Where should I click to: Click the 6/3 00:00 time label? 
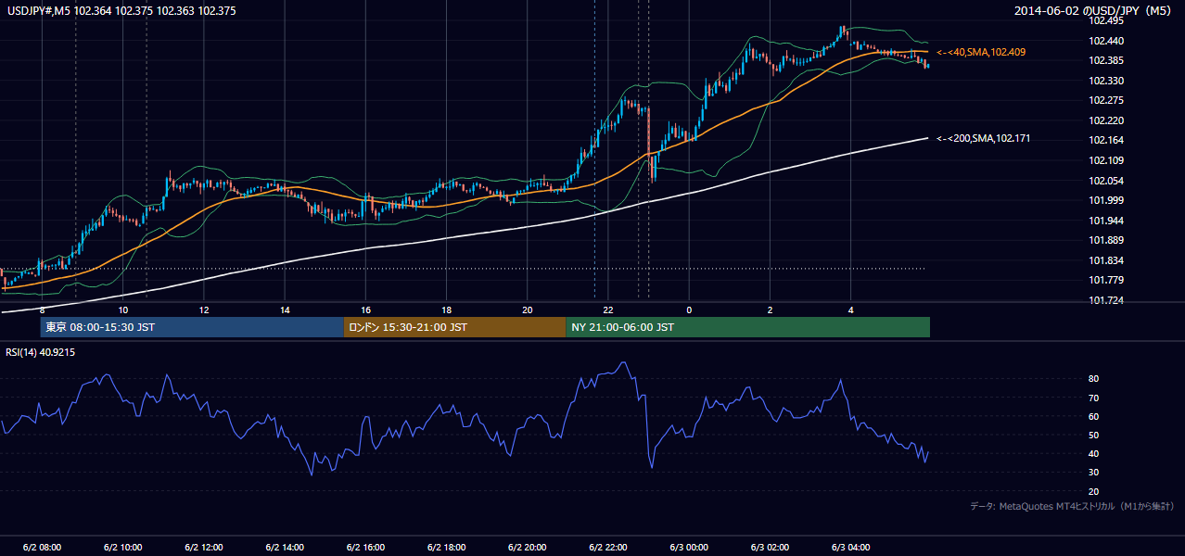click(689, 547)
